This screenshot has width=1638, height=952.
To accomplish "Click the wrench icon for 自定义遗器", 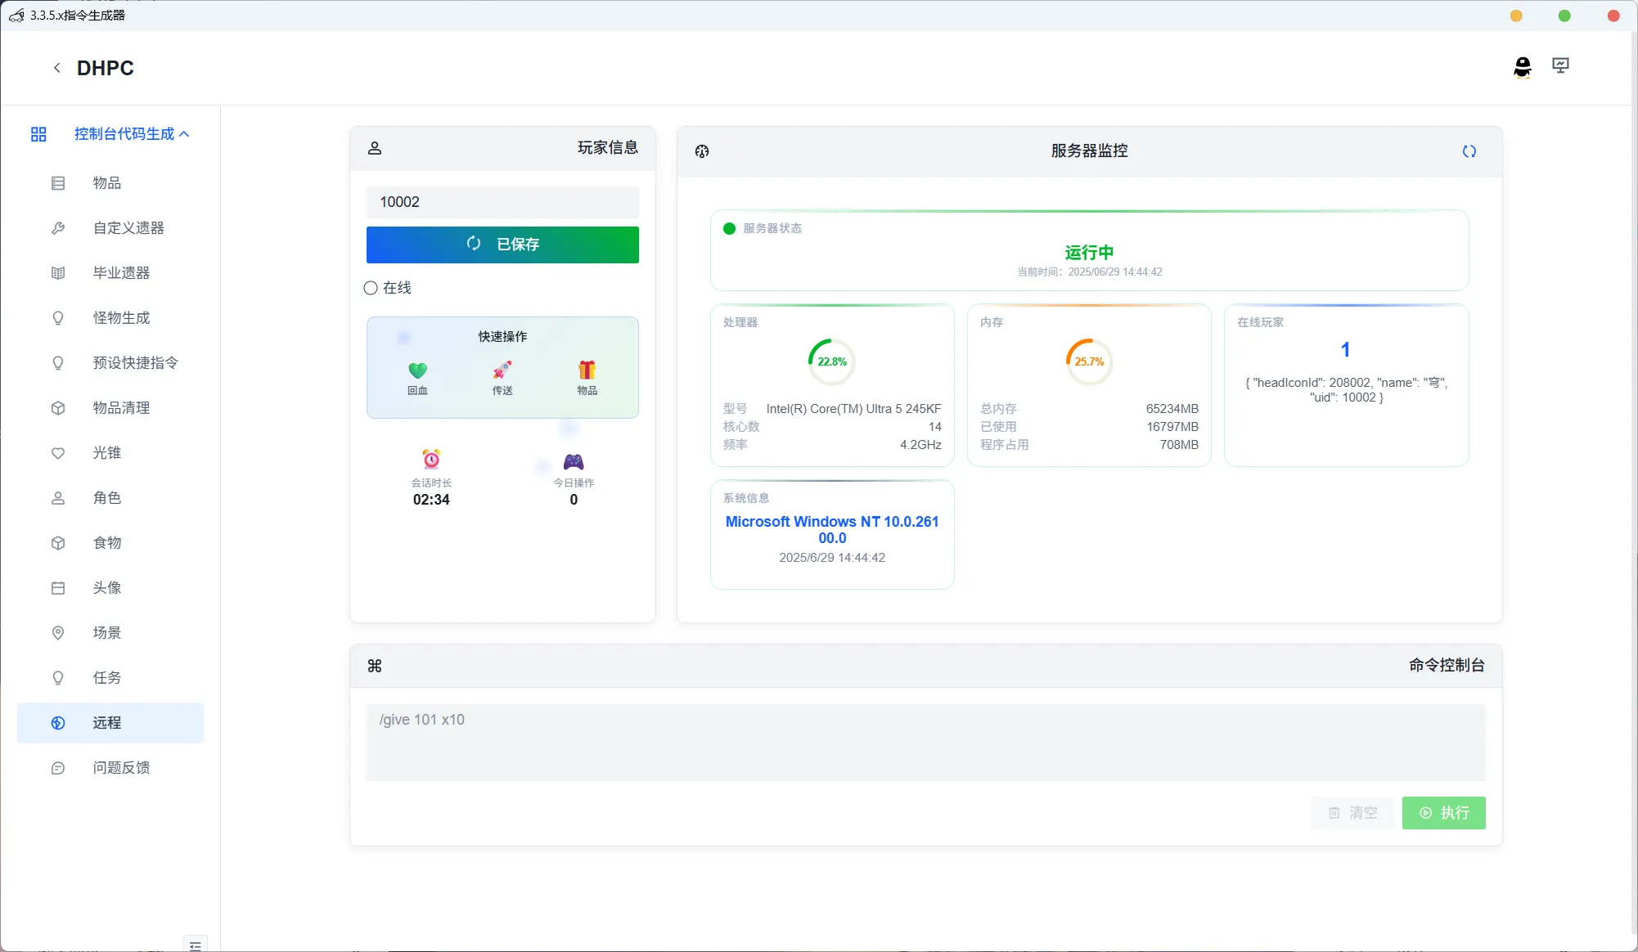I will (x=58, y=228).
